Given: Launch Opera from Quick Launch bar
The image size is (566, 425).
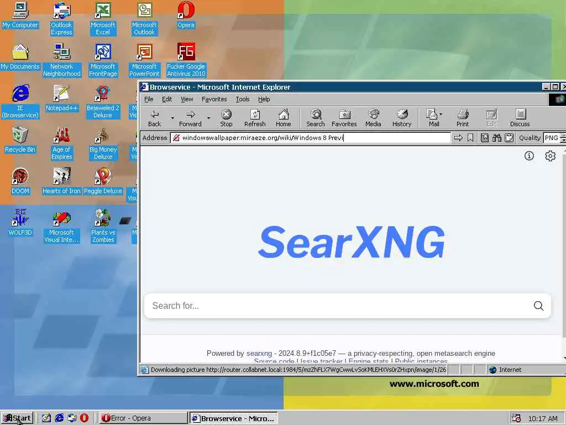Looking at the screenshot, I should pos(85,418).
